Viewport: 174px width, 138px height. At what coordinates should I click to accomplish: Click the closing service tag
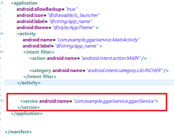pos(29,107)
